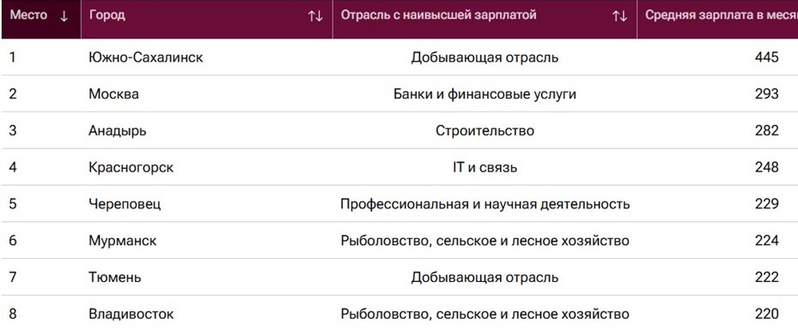Click the sort arrows in Город header
The height and width of the screenshot is (330, 798).
(315, 15)
